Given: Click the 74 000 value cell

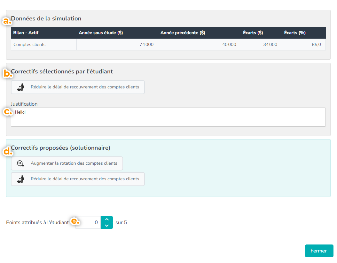Looking at the screenshot, I should click(x=117, y=44).
